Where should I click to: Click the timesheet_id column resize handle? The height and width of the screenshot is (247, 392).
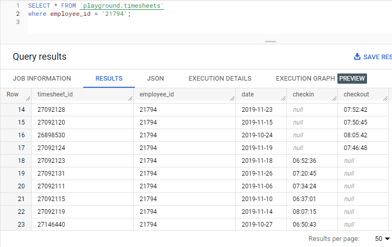[x=130, y=99]
